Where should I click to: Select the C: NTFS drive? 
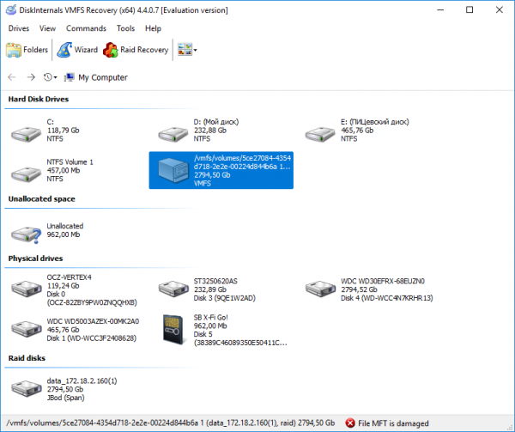coord(51,130)
